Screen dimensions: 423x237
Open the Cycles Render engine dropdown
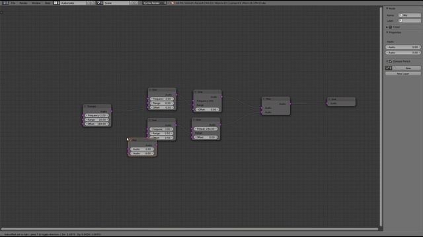pos(155,3)
